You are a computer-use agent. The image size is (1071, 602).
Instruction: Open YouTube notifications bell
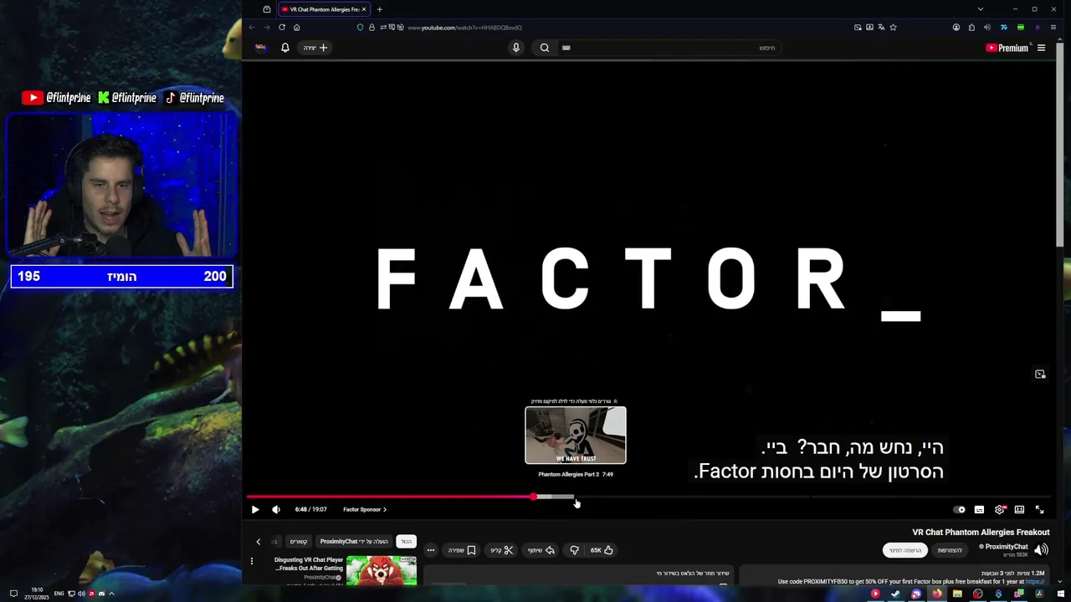coord(285,48)
